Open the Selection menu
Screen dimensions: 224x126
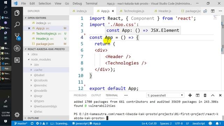pyautogui.click(x=45, y=3)
